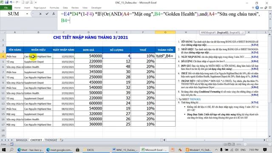
Task: Show hidden system tray icons chevron
Action: tap(216, 150)
